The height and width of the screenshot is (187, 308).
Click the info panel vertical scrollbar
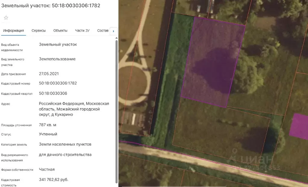coord(117,111)
